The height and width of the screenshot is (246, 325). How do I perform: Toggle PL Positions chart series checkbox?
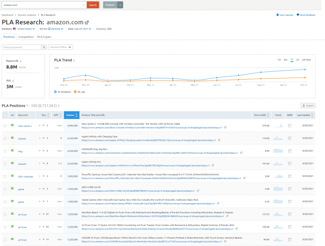click(x=55, y=92)
